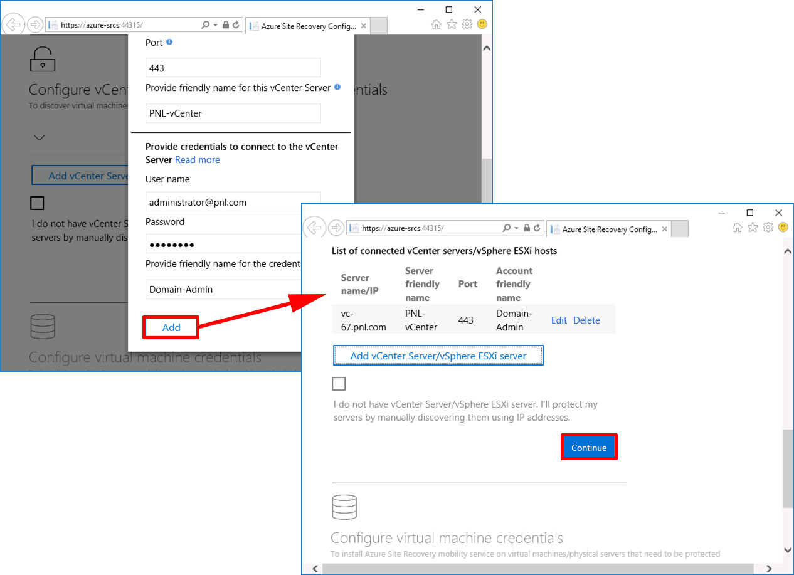Open the Read more link
The height and width of the screenshot is (575, 794).
[x=198, y=160]
